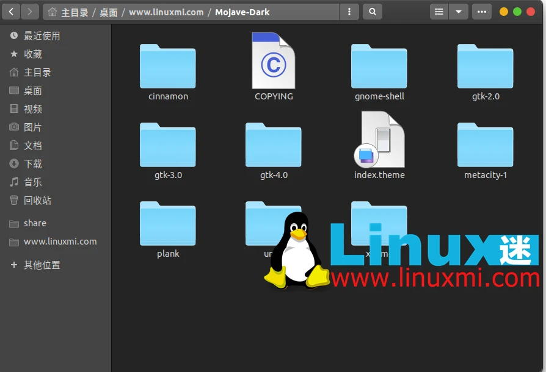Open the path bar vertical dots menu
The height and width of the screenshot is (372, 546).
click(x=349, y=12)
